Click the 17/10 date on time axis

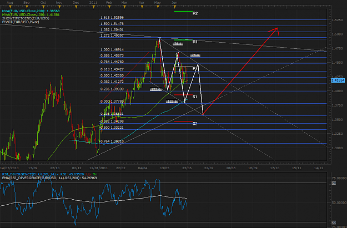point(275,168)
